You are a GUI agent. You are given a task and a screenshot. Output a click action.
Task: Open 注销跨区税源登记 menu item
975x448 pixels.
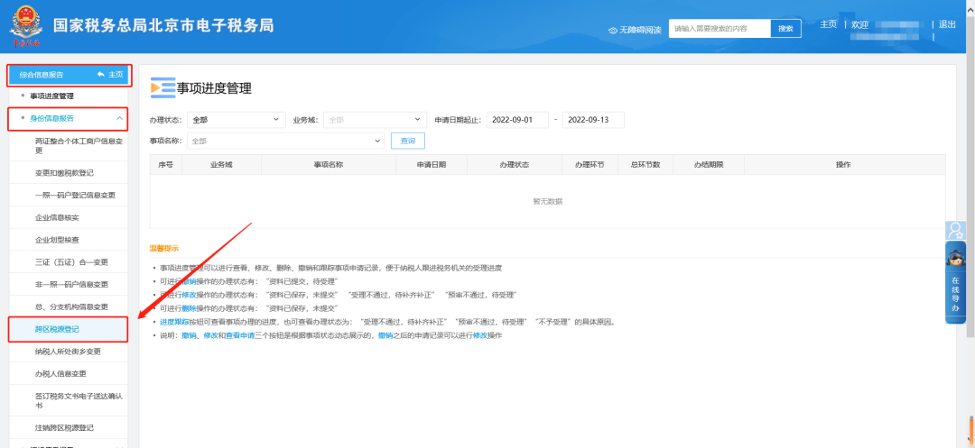click(x=65, y=427)
